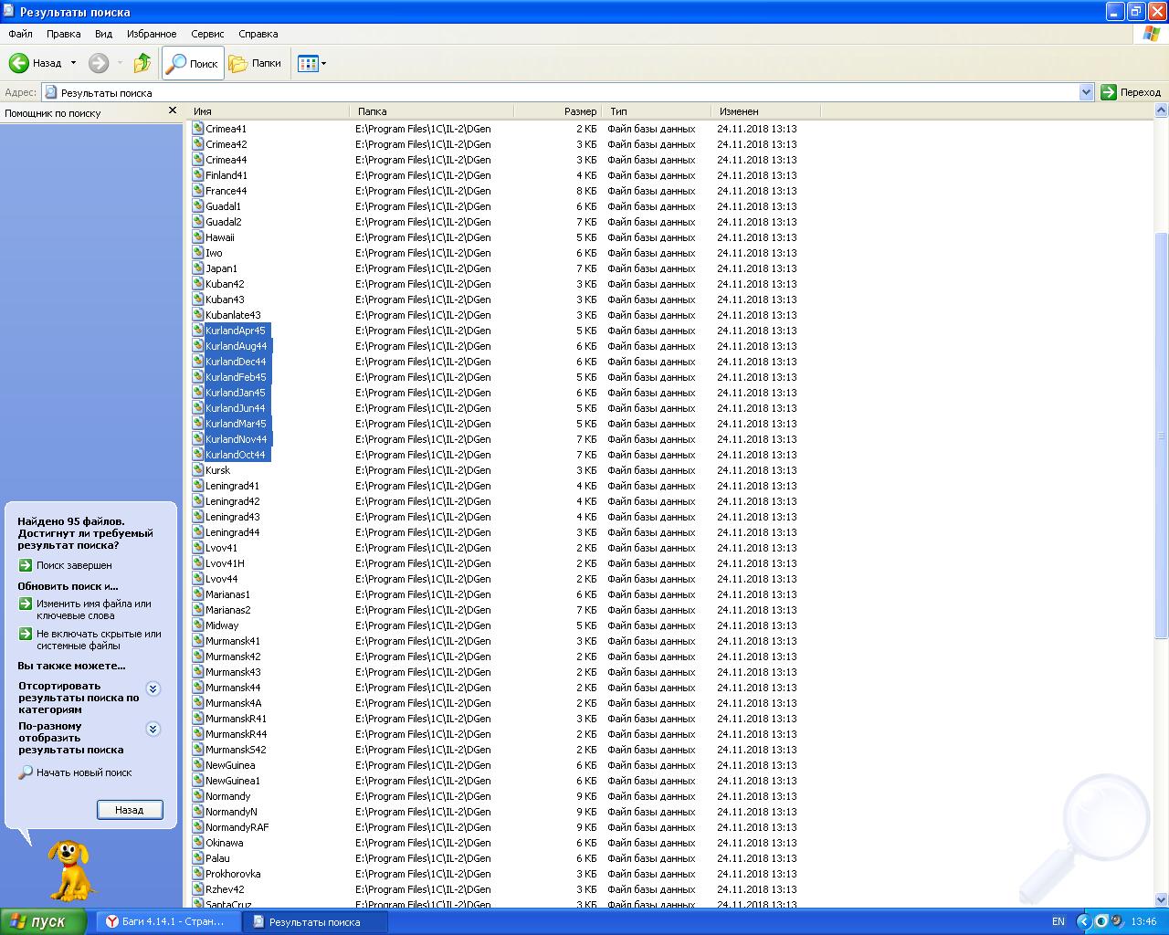Sort by the Тип column header
The image size is (1169, 935).
(x=656, y=111)
